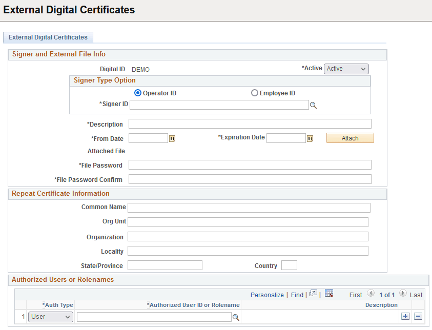Open the Expiration Date calendar picker
The width and height of the screenshot is (432, 330).
coord(310,138)
